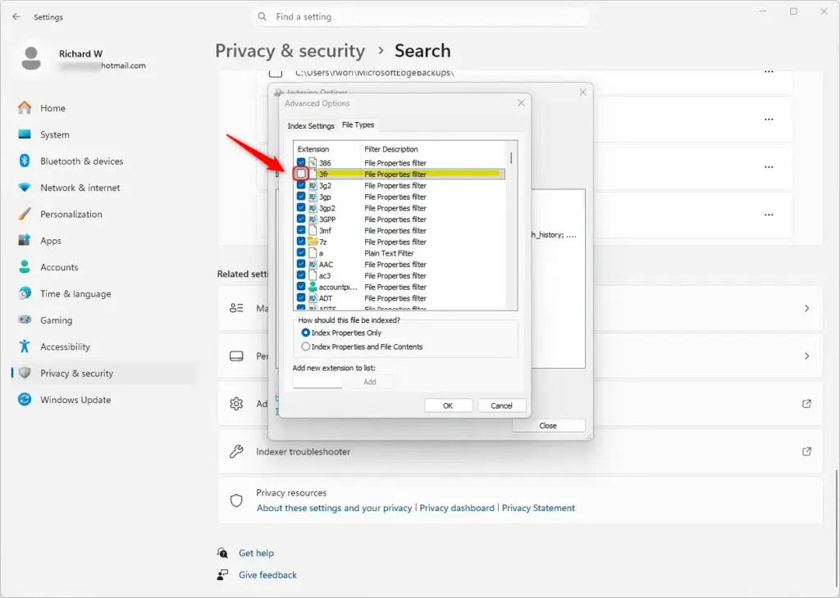Uncheck the ADT extension checkbox
This screenshot has height=598, width=840.
coord(301,298)
